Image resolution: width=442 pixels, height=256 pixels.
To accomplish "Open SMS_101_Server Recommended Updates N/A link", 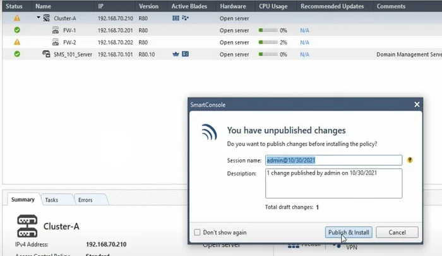I will click(x=304, y=54).
